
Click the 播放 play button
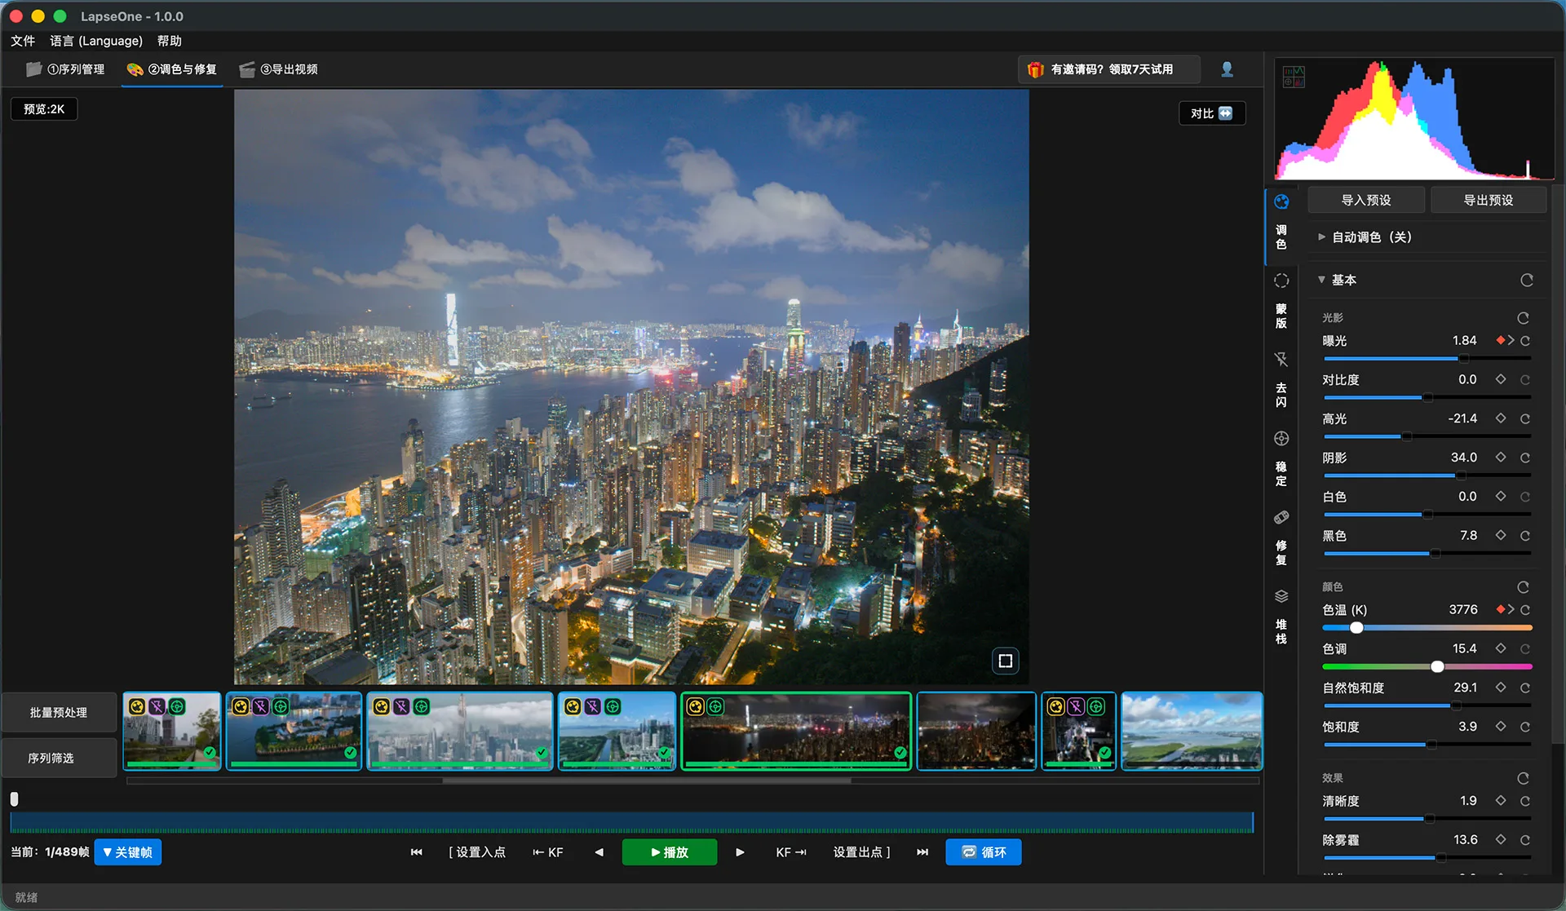point(670,852)
